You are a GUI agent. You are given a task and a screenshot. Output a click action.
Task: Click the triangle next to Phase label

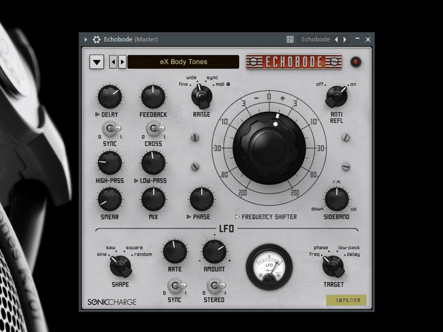coord(189,217)
